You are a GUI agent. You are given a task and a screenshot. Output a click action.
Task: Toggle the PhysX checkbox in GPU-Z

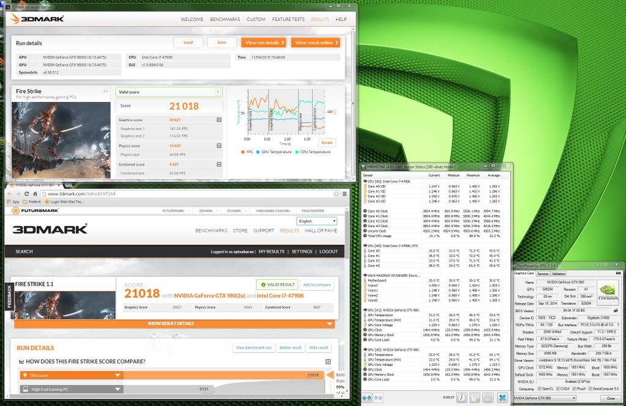(x=574, y=389)
